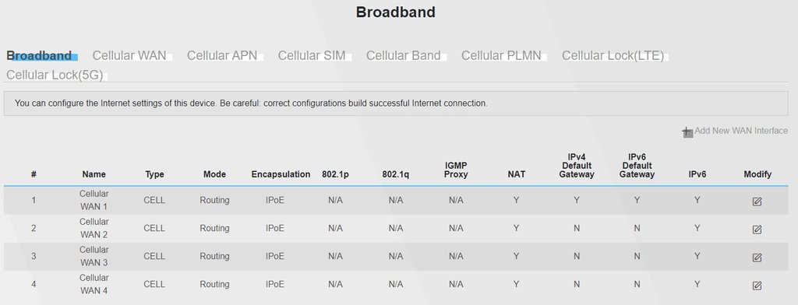Open the Cellular PLMN tab

pyautogui.click(x=501, y=55)
